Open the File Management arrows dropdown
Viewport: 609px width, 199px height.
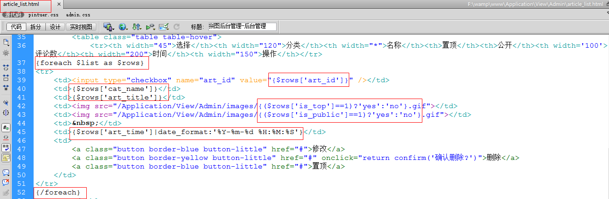137,27
